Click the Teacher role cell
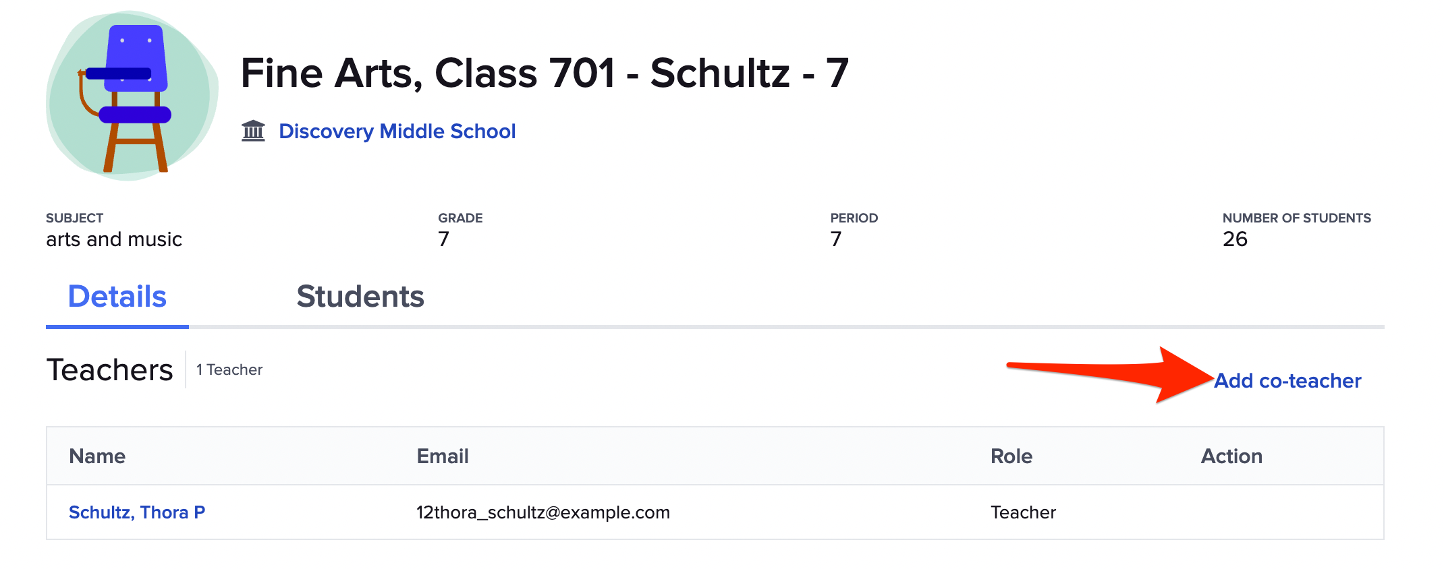This screenshot has width=1444, height=569. 1023,512
